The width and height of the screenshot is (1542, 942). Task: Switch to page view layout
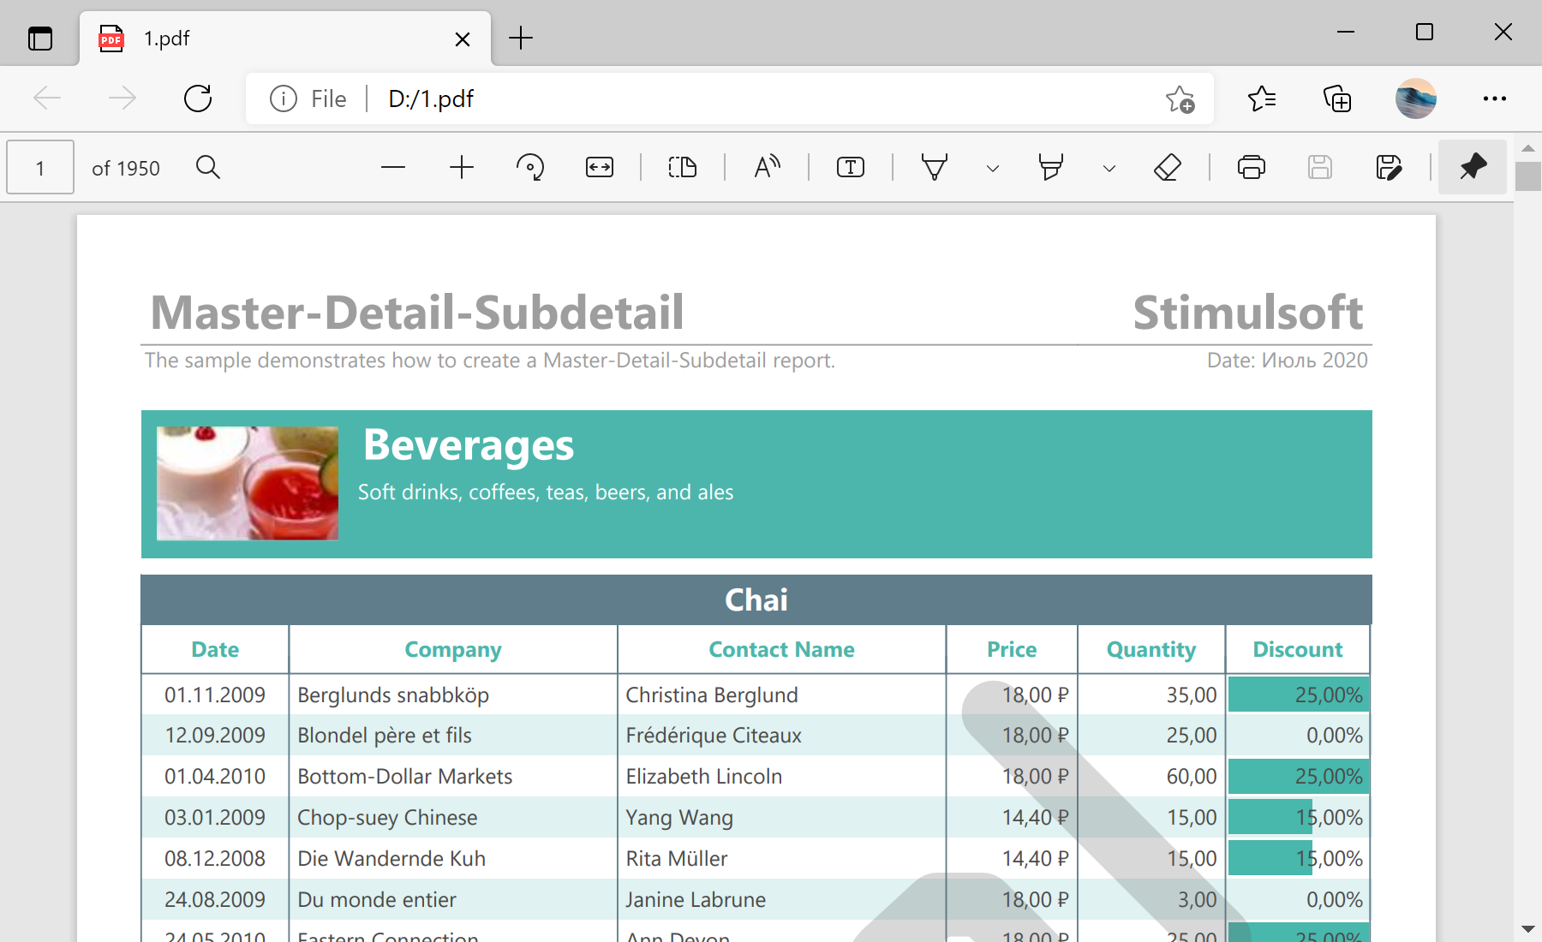tap(683, 167)
